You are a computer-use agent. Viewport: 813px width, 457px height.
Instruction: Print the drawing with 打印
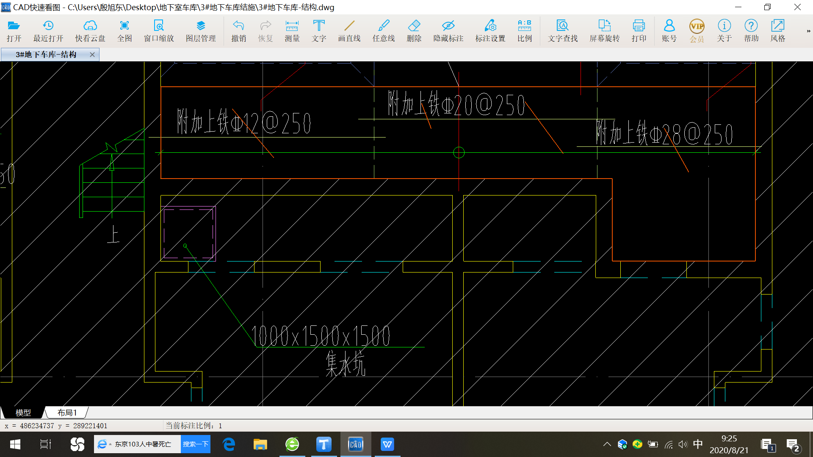[x=639, y=31]
